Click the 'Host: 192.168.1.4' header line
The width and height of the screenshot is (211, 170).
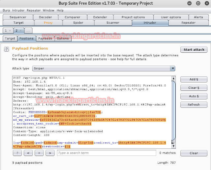(29, 82)
